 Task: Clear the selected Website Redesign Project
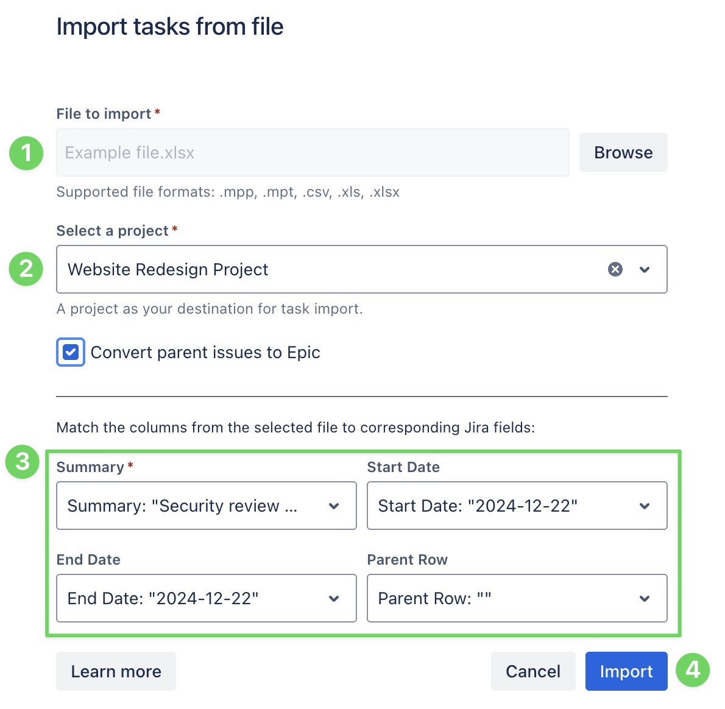coord(615,269)
